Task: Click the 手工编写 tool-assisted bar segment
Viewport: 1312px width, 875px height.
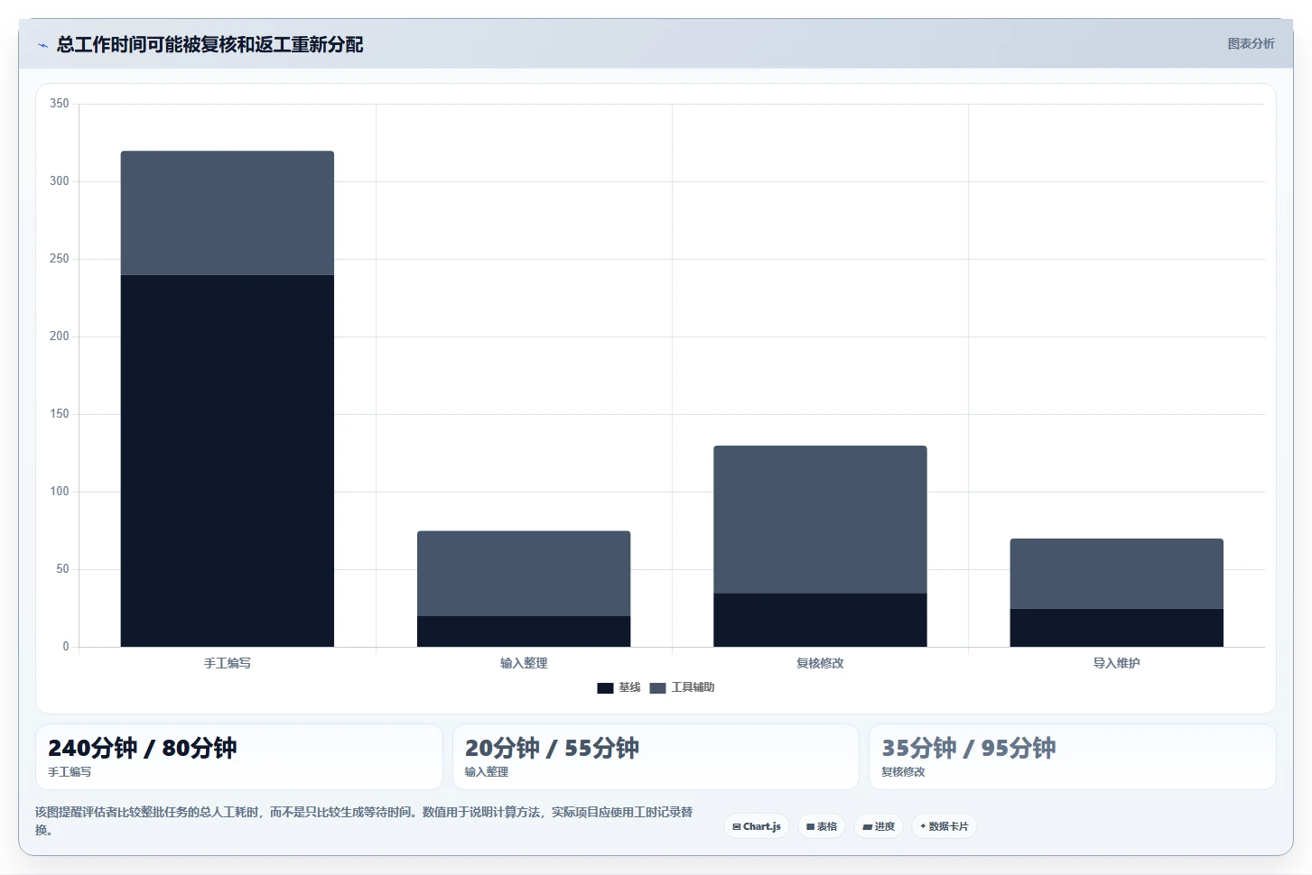Action: click(x=228, y=213)
